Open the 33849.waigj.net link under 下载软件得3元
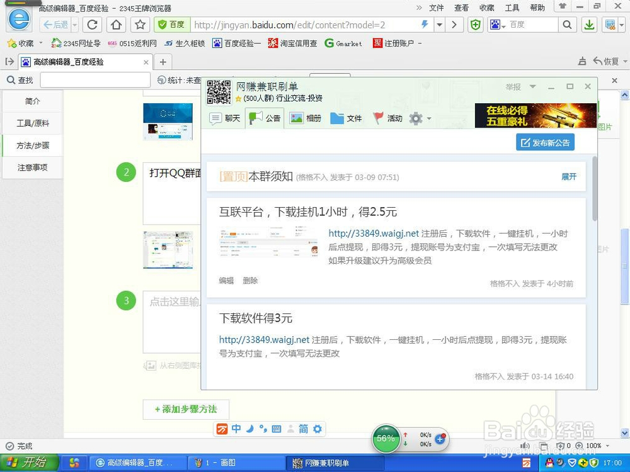 [265, 340]
